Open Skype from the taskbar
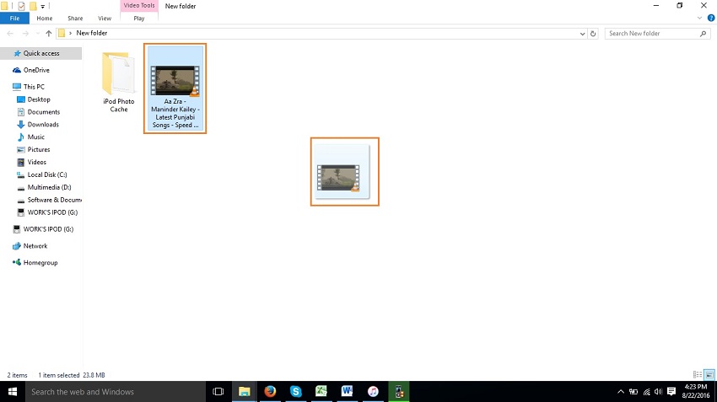Viewport: 717px width, 402px height. pos(295,392)
